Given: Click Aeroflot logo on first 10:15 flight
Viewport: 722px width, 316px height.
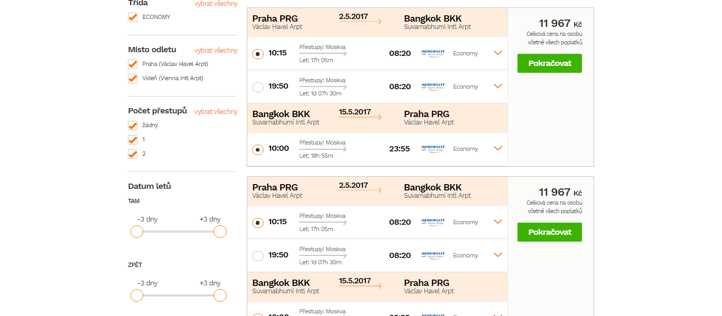Looking at the screenshot, I should [x=433, y=53].
